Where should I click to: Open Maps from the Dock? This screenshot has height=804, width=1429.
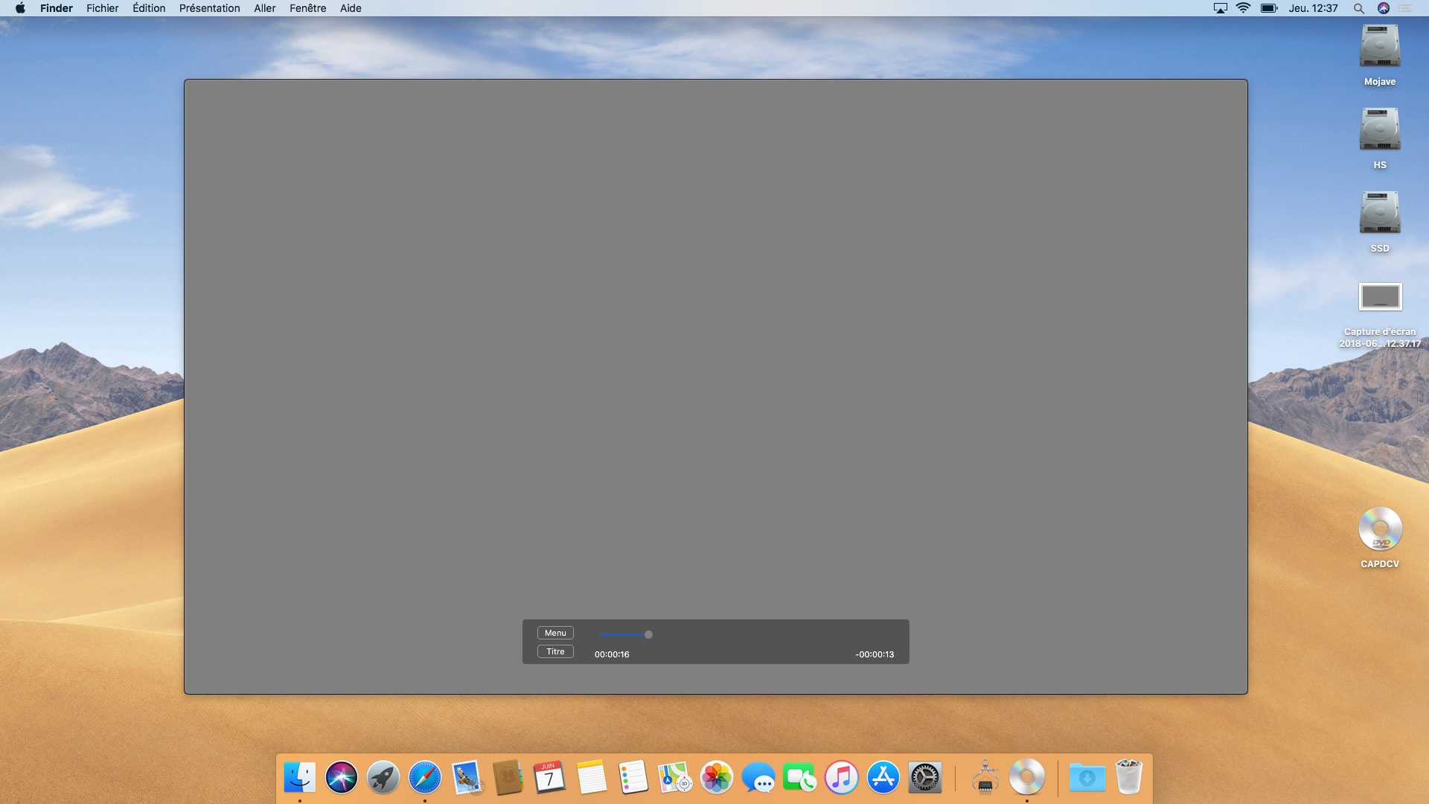675,777
